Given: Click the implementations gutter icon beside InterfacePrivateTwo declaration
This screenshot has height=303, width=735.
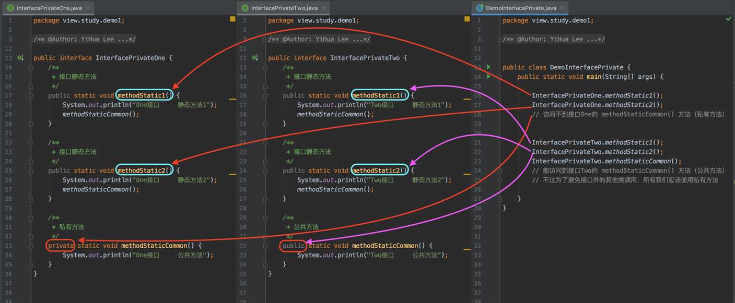Looking at the screenshot, I should click(255, 58).
